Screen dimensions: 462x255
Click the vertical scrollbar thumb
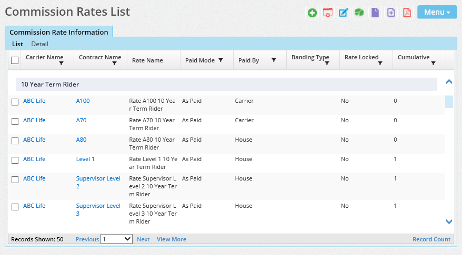449,102
